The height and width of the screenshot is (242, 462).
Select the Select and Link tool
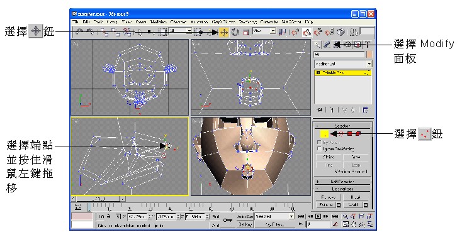(x=104, y=32)
